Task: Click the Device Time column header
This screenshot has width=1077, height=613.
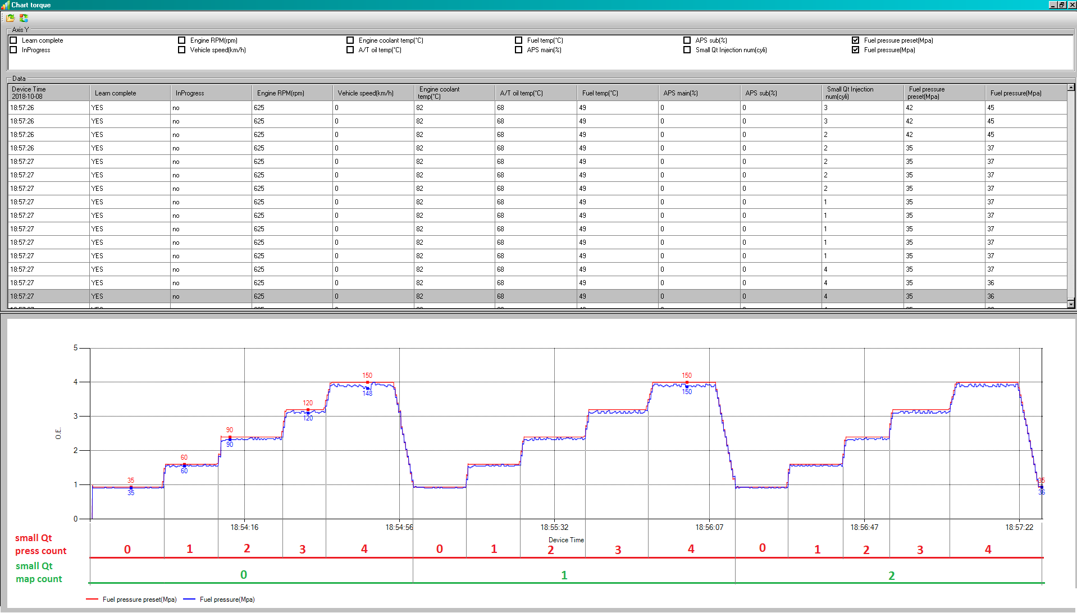Action: coord(48,93)
